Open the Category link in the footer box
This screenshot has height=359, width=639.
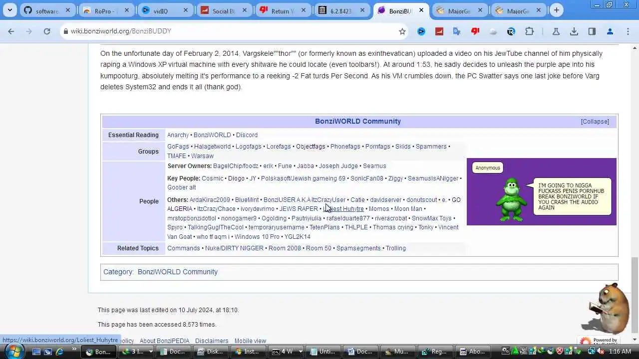[118, 272]
